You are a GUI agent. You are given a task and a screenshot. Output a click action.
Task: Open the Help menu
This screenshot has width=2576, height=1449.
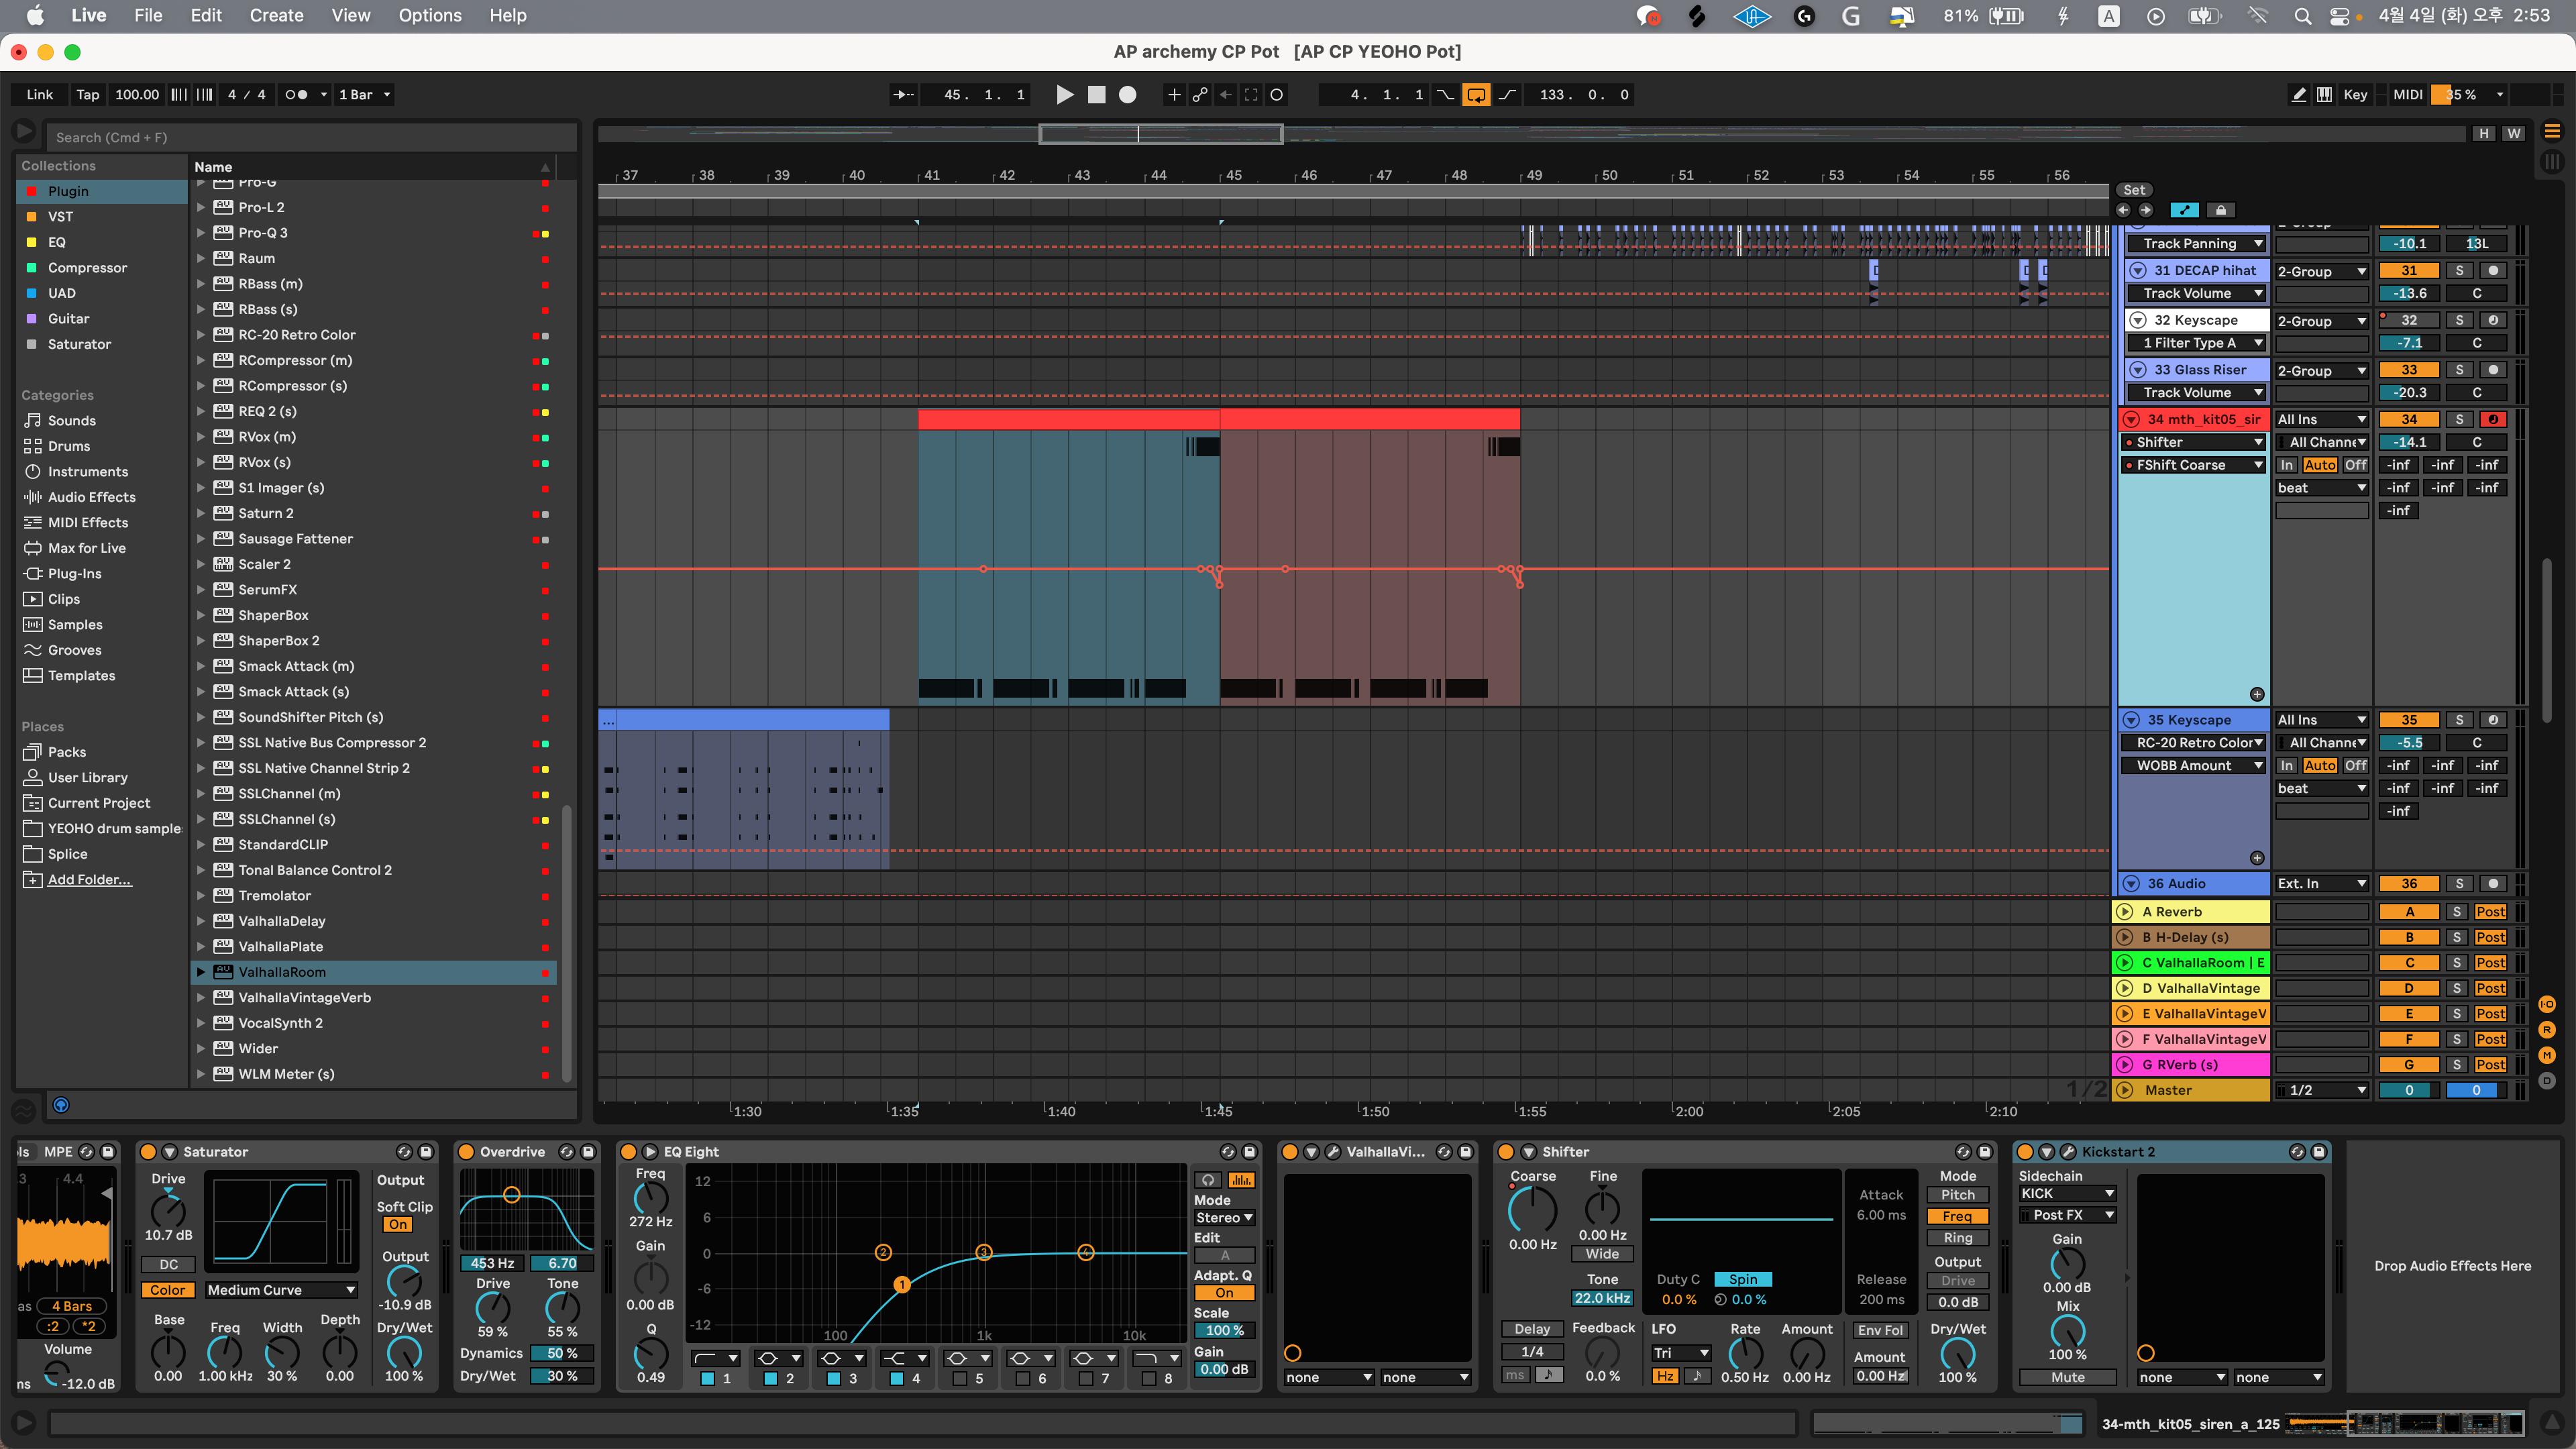pos(508,16)
